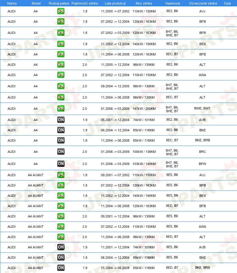Select the A4 AVANT cell in BEX row
This screenshot has width=237, height=273.
coord(36,196)
